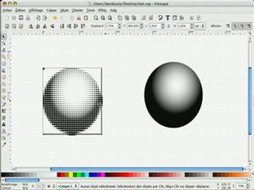Toggle the layer lock icon
Image resolution: width=254 pixels, height=190 pixels.
point(54,186)
